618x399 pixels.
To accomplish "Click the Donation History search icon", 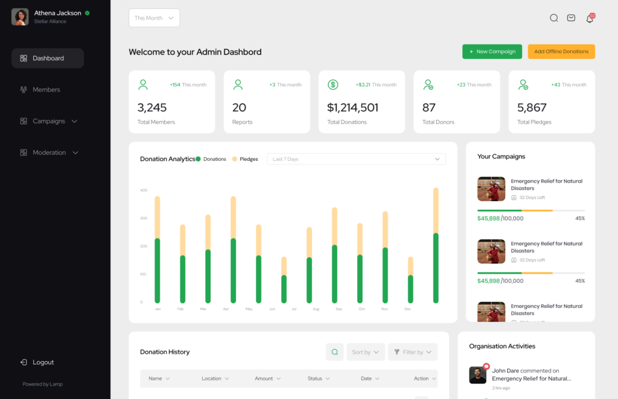I will (x=334, y=352).
